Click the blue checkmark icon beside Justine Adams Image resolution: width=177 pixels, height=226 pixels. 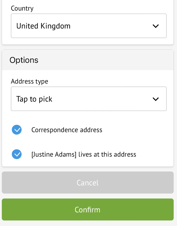tap(17, 154)
